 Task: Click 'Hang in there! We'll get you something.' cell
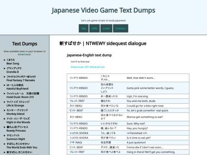pos(151,152)
